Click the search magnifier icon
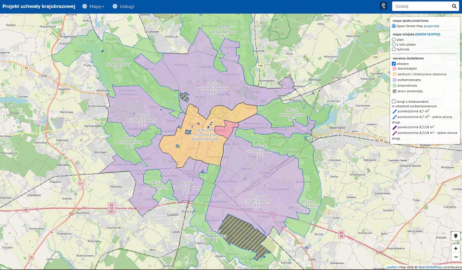 (x=454, y=6)
